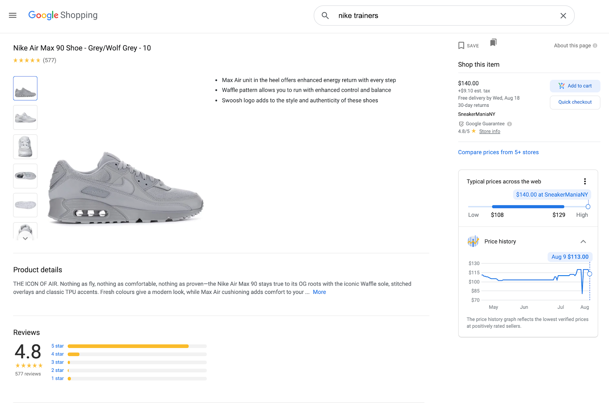Click the About this page info icon
Image resolution: width=609 pixels, height=403 pixels.
(x=595, y=46)
